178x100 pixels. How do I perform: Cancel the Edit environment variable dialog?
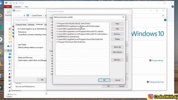[117, 80]
